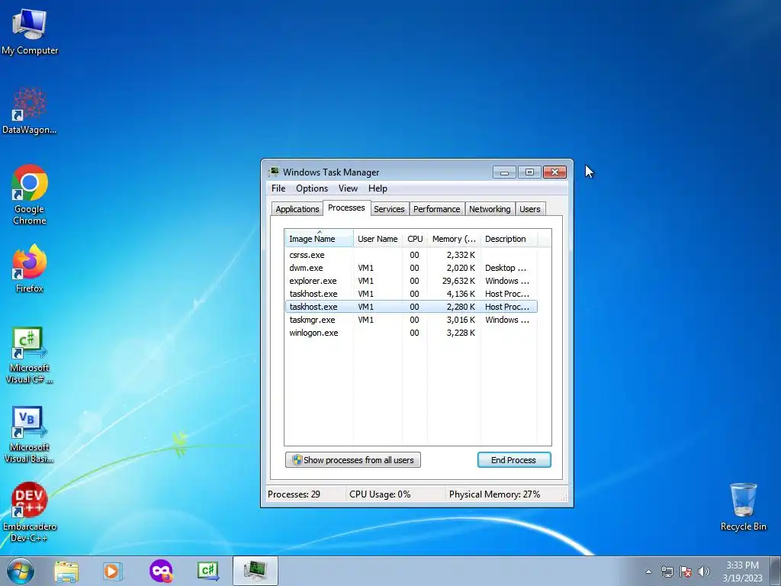This screenshot has height=586, width=781.
Task: Select taskhost.exe using 2,280 K
Action: [x=411, y=307]
